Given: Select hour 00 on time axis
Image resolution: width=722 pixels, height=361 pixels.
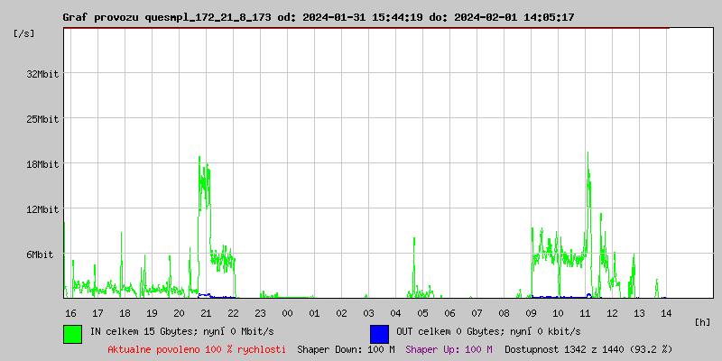Looking at the screenshot, I should (287, 313).
